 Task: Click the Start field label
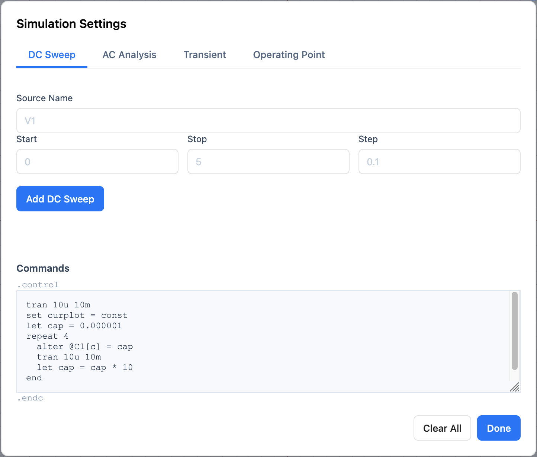pyautogui.click(x=27, y=139)
